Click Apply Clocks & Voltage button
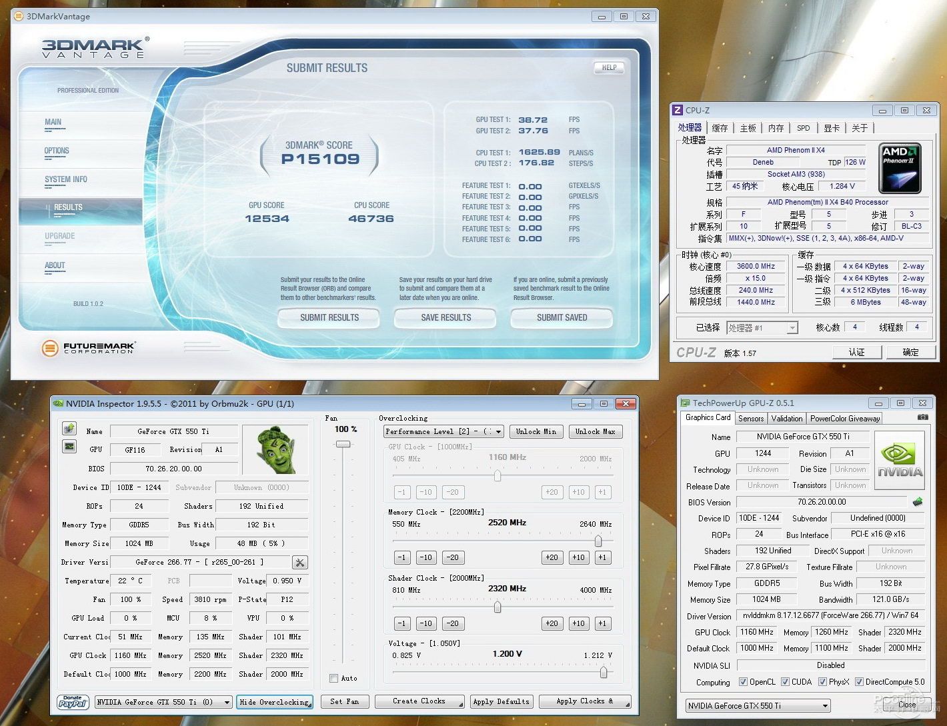Viewport: 947px width, 726px height. click(585, 701)
